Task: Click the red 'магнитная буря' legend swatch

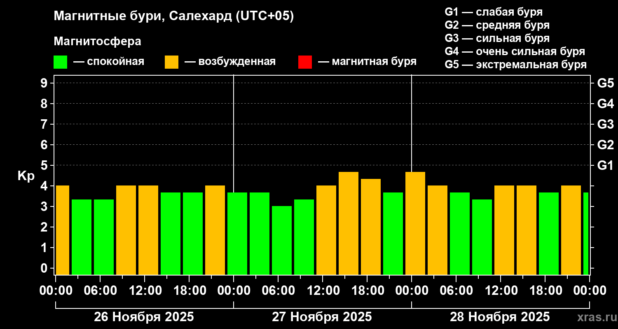Action: click(305, 62)
